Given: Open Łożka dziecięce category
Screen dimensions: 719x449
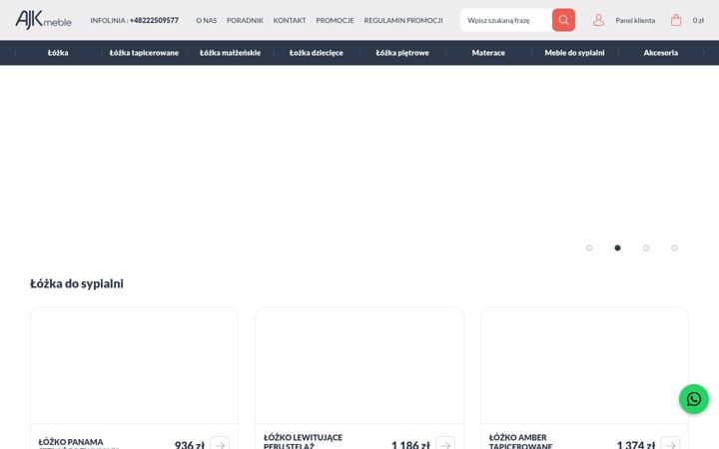Looking at the screenshot, I should coord(317,53).
